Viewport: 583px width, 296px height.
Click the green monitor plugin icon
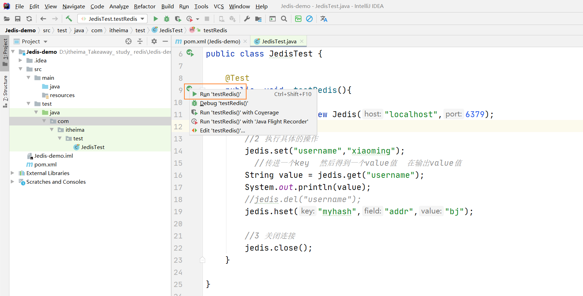pos(298,19)
